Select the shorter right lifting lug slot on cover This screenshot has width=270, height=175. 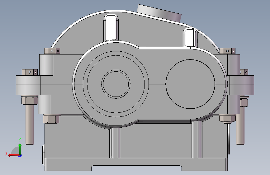(x=190, y=38)
